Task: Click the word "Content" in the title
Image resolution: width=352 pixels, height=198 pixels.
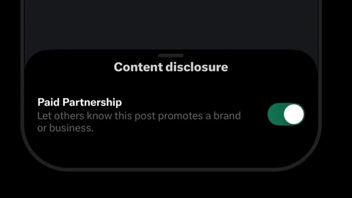Action: click(138, 67)
